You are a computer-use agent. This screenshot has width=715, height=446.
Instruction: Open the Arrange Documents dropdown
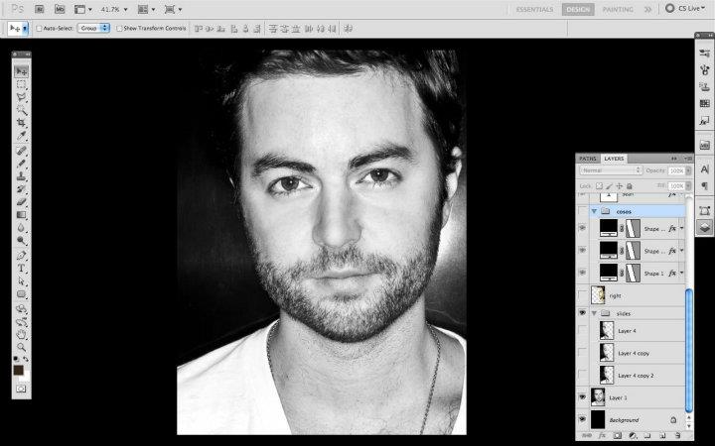click(x=146, y=9)
